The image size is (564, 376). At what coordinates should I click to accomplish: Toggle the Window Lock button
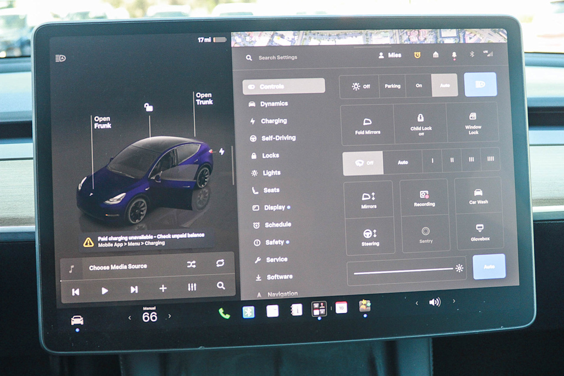pyautogui.click(x=473, y=123)
